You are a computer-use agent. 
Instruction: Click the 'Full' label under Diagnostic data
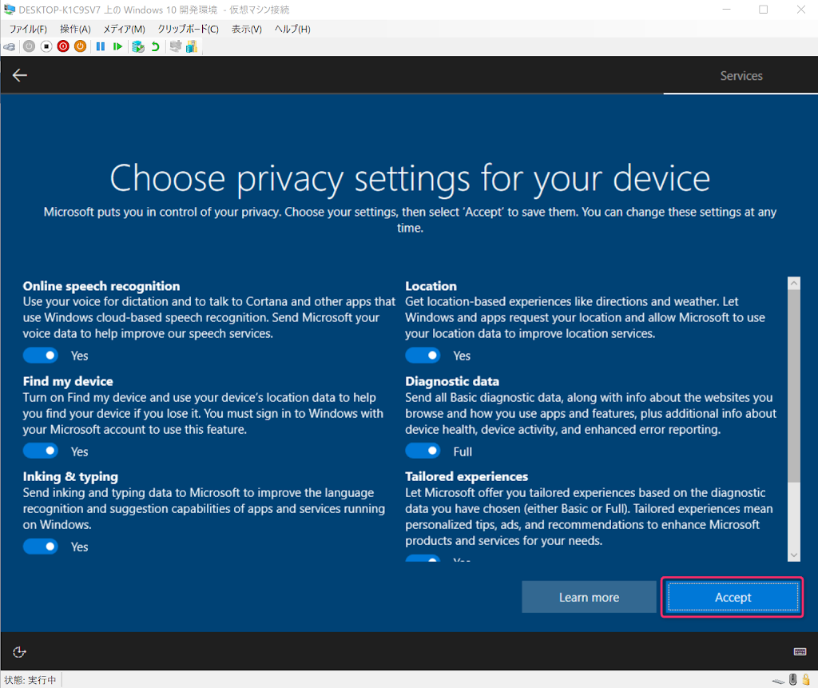point(463,451)
